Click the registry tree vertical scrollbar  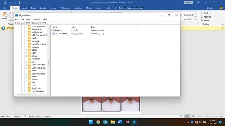(x=48, y=62)
